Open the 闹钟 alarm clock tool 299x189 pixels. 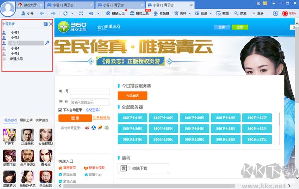click(x=180, y=13)
